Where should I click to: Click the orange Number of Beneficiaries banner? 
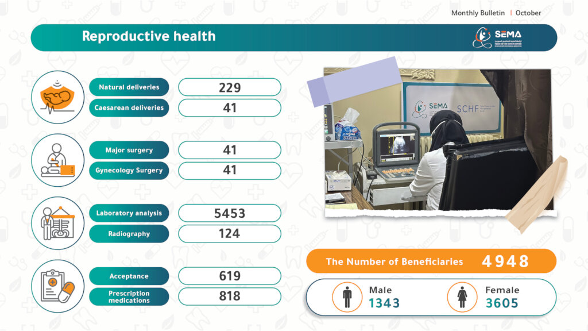[431, 261]
